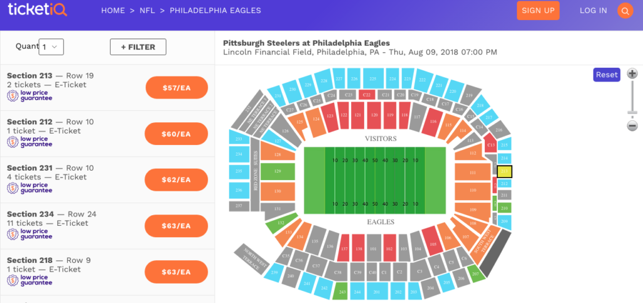Image resolution: width=643 pixels, height=303 pixels.
Task: Click low price guarantee badge for Section 234
Action: 30,234
